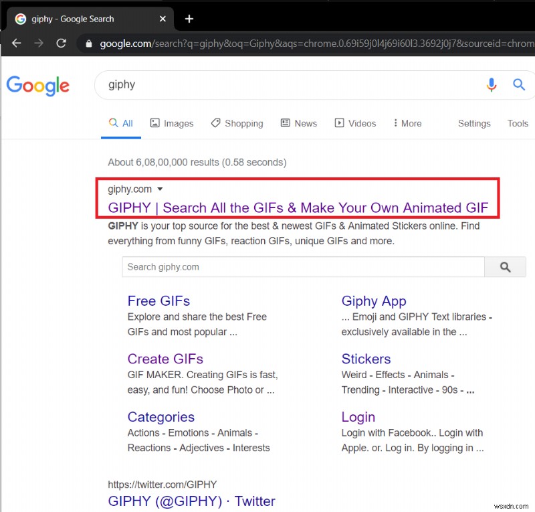This screenshot has height=512, width=535.
Task: Open the GIPHY main result link
Action: point(298,207)
